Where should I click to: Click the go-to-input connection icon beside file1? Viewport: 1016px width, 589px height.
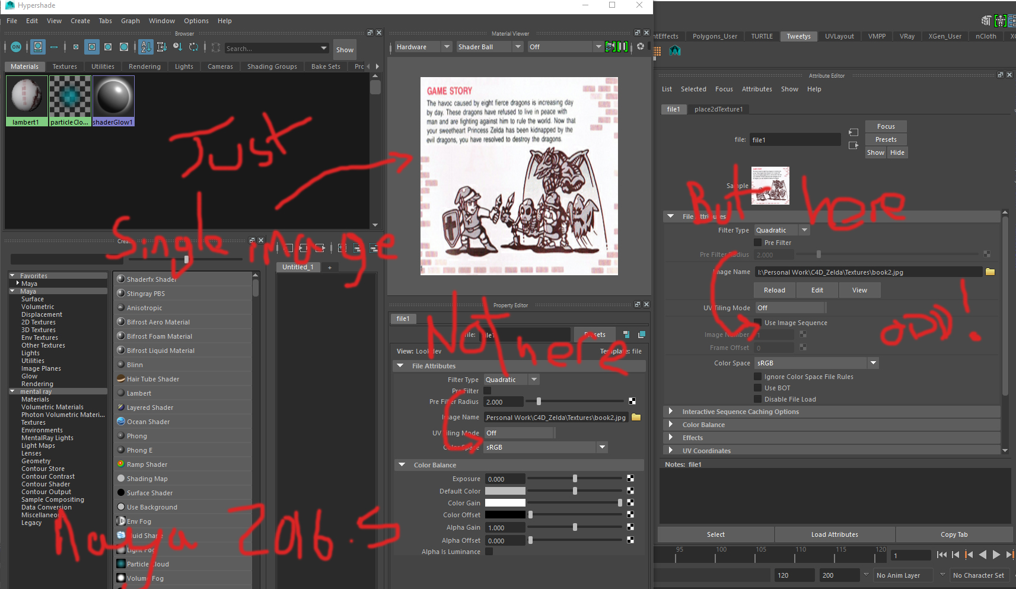(x=853, y=132)
